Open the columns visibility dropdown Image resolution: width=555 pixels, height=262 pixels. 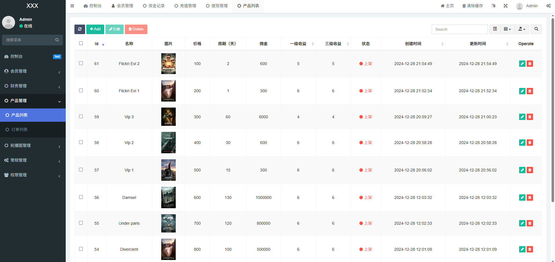coord(507,29)
